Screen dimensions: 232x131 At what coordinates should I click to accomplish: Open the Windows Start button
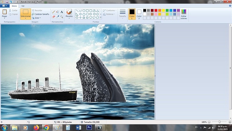tap(4, 128)
